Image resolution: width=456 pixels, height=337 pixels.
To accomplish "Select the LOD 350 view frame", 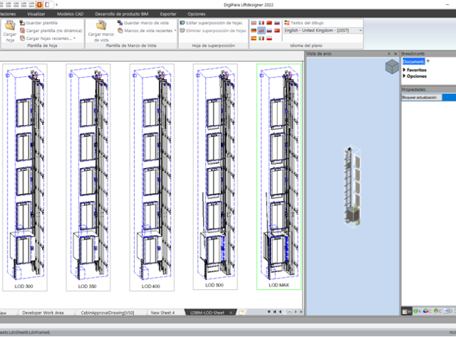I will click(x=88, y=177).
